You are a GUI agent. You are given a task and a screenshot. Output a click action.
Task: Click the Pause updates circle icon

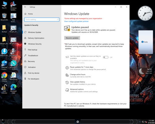click(x=67, y=68)
